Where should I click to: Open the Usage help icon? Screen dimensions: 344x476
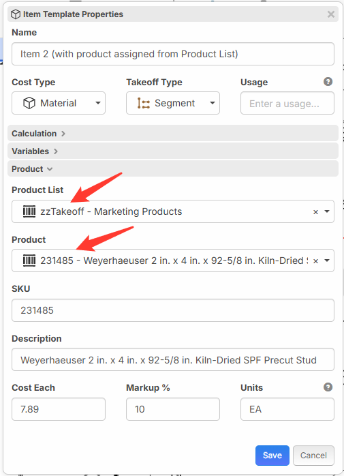328,82
